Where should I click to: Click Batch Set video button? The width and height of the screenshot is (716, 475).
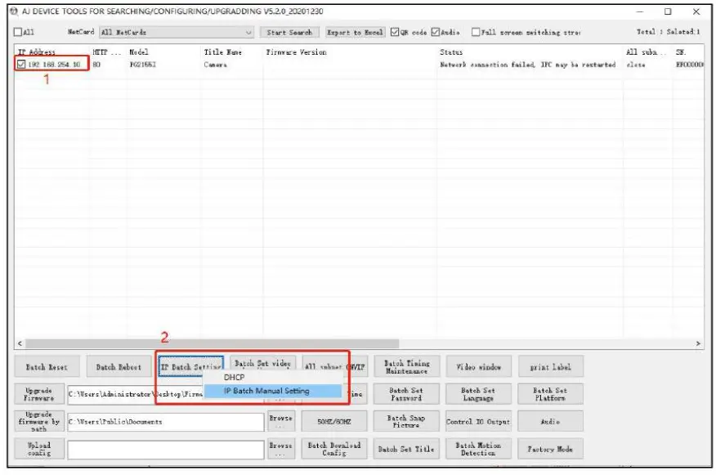[x=263, y=364]
